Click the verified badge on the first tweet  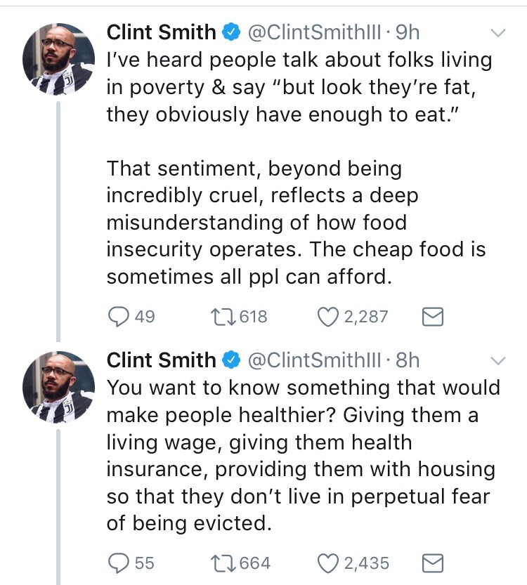pos(231,32)
